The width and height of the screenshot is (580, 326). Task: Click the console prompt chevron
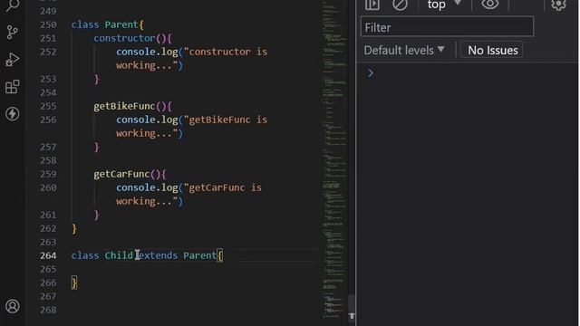[x=371, y=73]
